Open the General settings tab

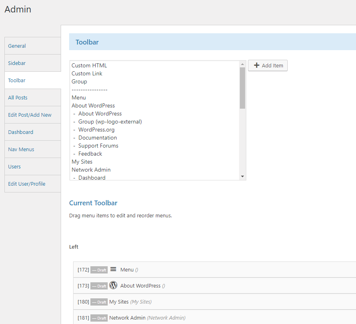17,46
